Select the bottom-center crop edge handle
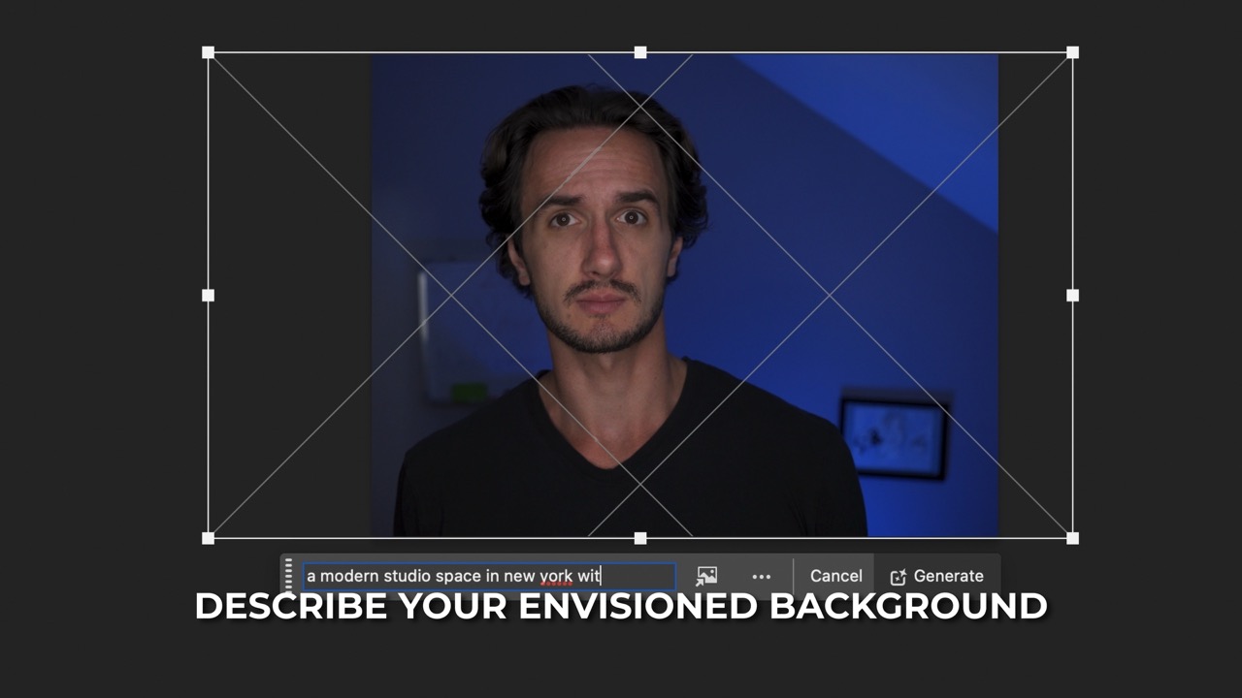 (x=640, y=538)
